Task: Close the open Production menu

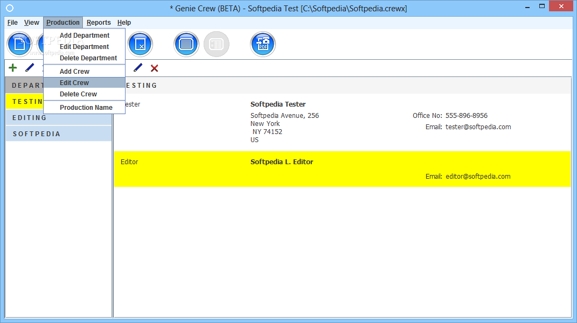Action: [63, 23]
